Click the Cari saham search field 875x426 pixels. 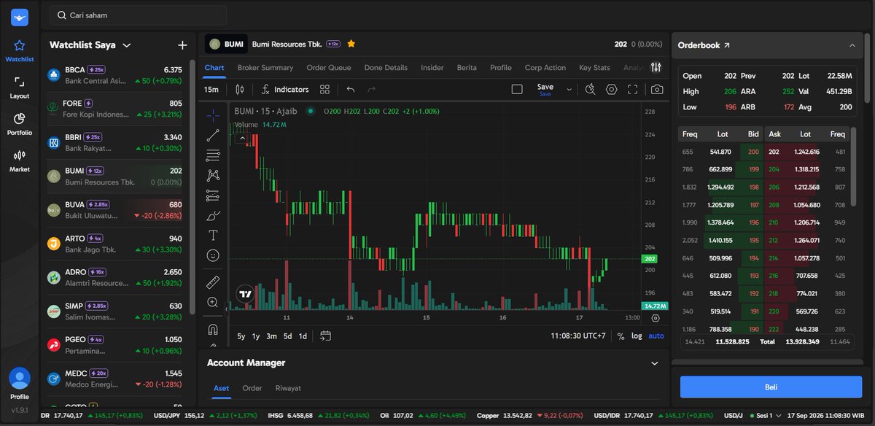138,15
